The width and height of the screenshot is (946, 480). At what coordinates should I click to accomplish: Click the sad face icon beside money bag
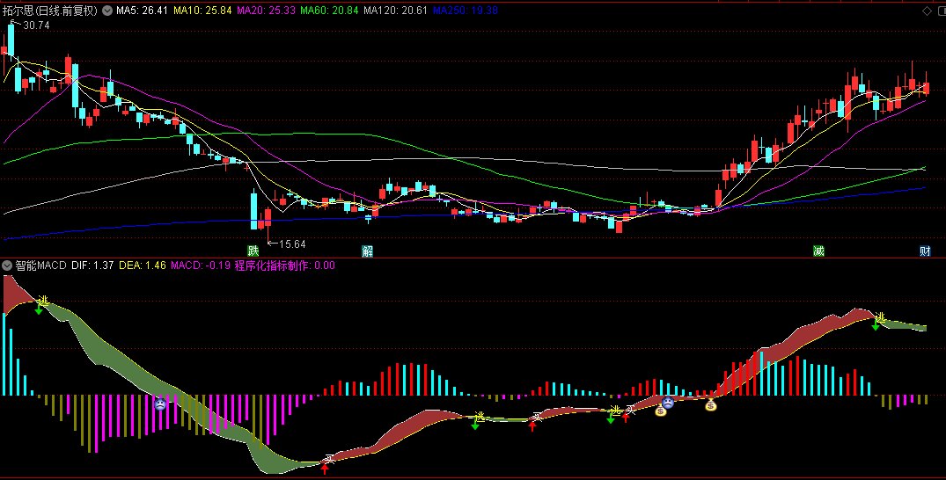pyautogui.click(x=668, y=402)
